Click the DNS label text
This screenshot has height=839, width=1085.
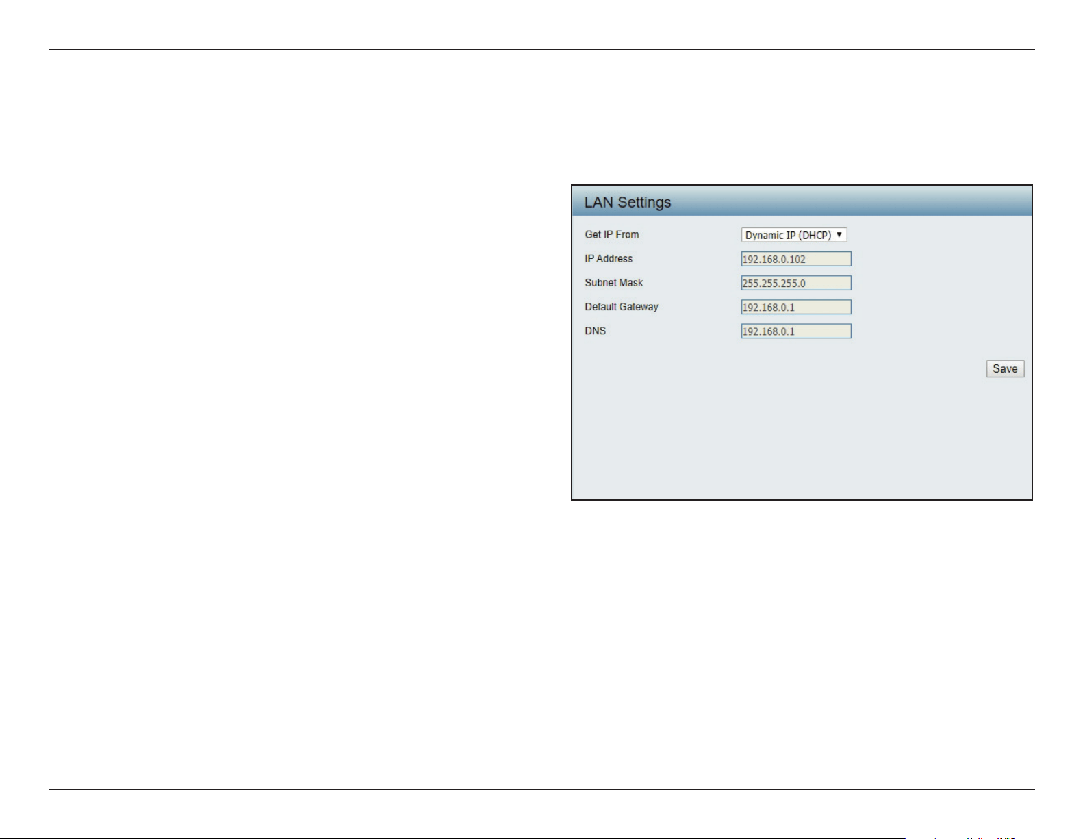point(596,331)
